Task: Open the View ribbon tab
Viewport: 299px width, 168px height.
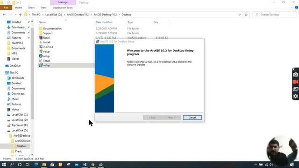Action: coord(43,7)
